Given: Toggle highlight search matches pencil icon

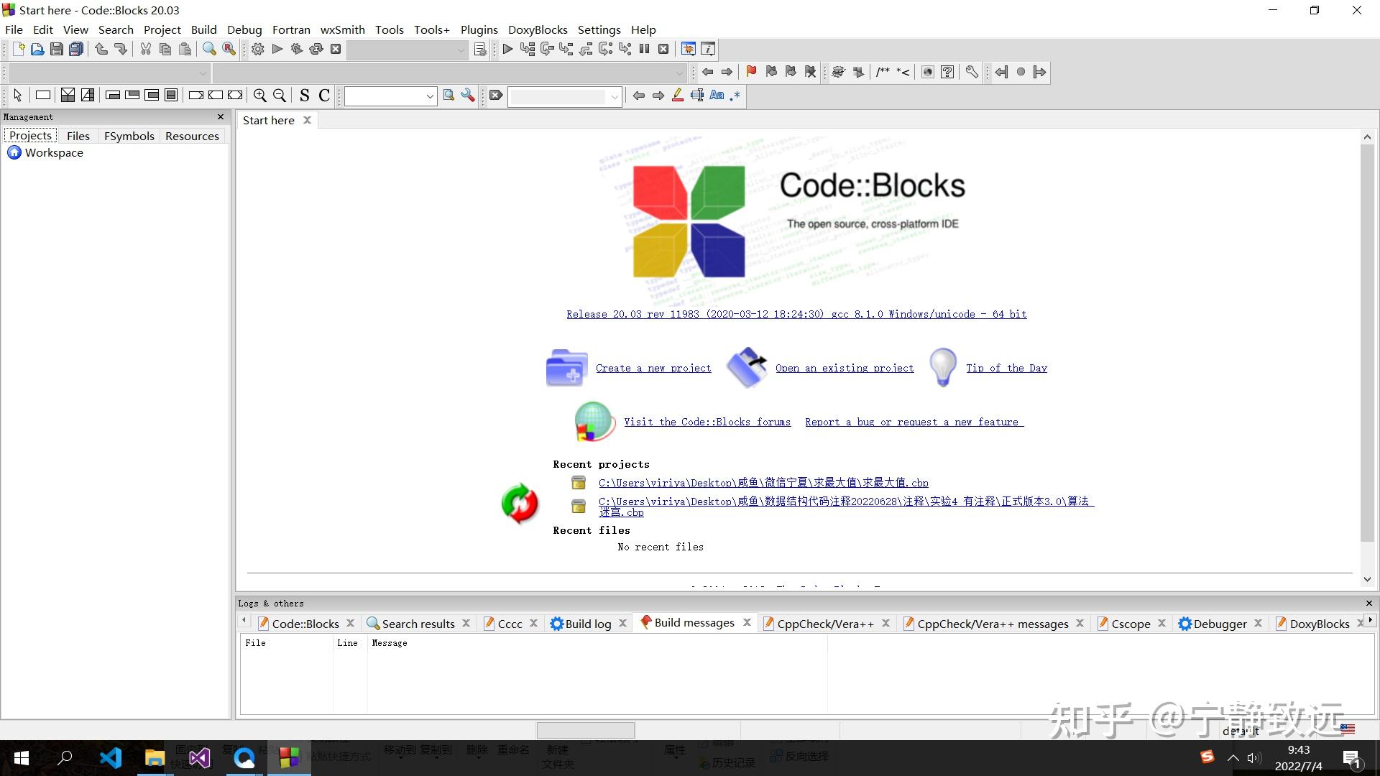Looking at the screenshot, I should pyautogui.click(x=677, y=95).
